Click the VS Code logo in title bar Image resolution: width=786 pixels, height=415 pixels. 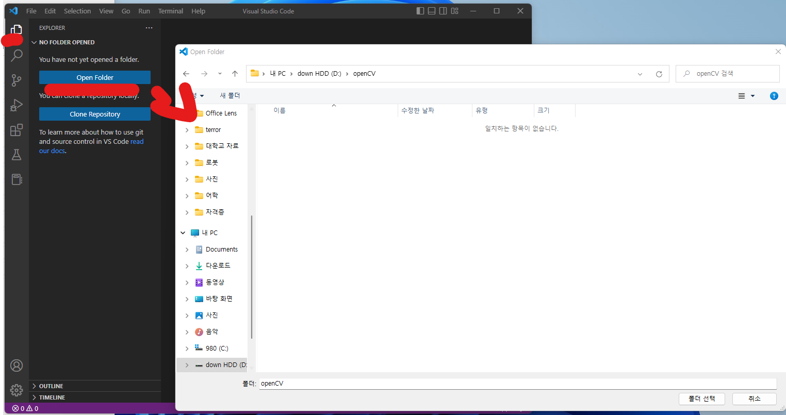[x=13, y=11]
